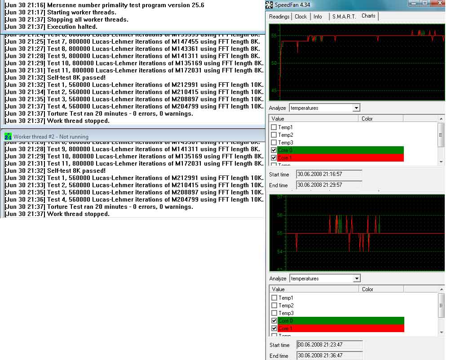Screen dimensions: 460x360
Task: Click the upper list scrollbar thumb
Action: pos(441,135)
